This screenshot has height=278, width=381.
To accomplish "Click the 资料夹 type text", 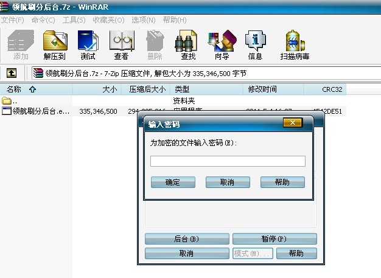I will coord(184,100).
